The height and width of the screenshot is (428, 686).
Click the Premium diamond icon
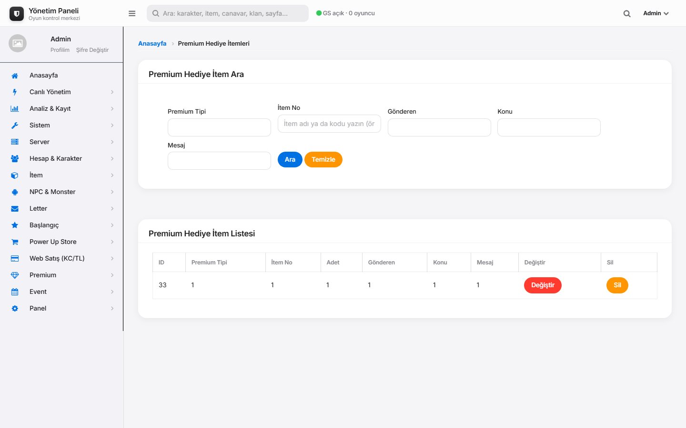click(x=15, y=275)
